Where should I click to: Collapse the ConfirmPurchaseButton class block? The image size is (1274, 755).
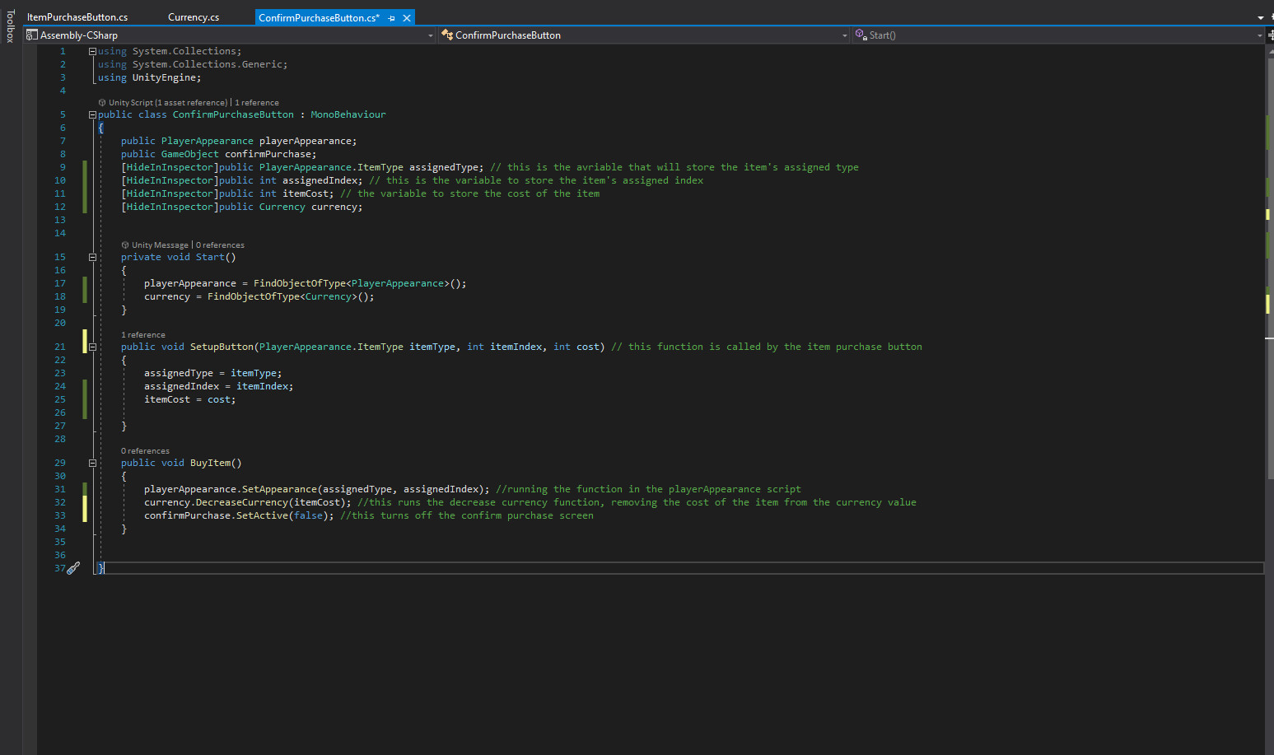[x=92, y=114]
